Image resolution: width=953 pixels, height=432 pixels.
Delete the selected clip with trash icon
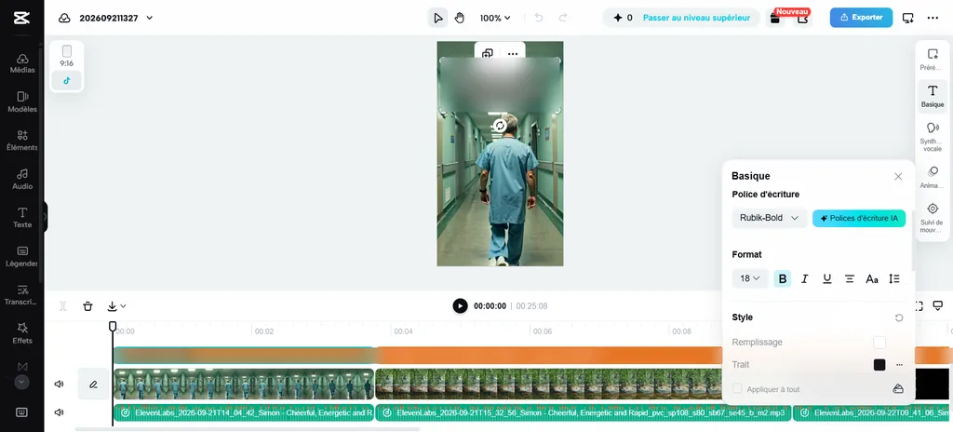pyautogui.click(x=88, y=306)
